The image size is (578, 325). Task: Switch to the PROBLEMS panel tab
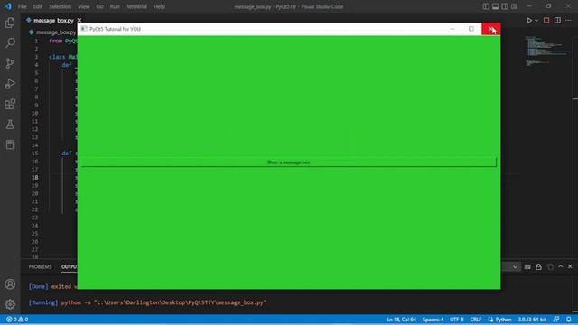click(40, 267)
